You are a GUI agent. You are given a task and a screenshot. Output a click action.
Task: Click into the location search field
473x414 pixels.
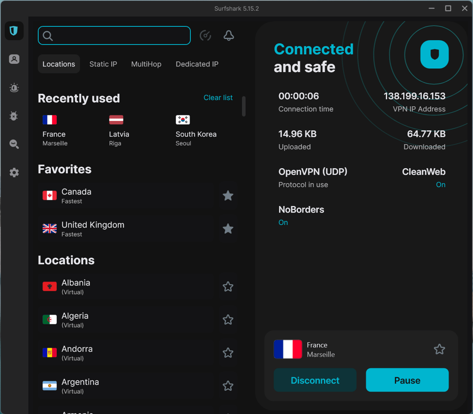coord(114,36)
